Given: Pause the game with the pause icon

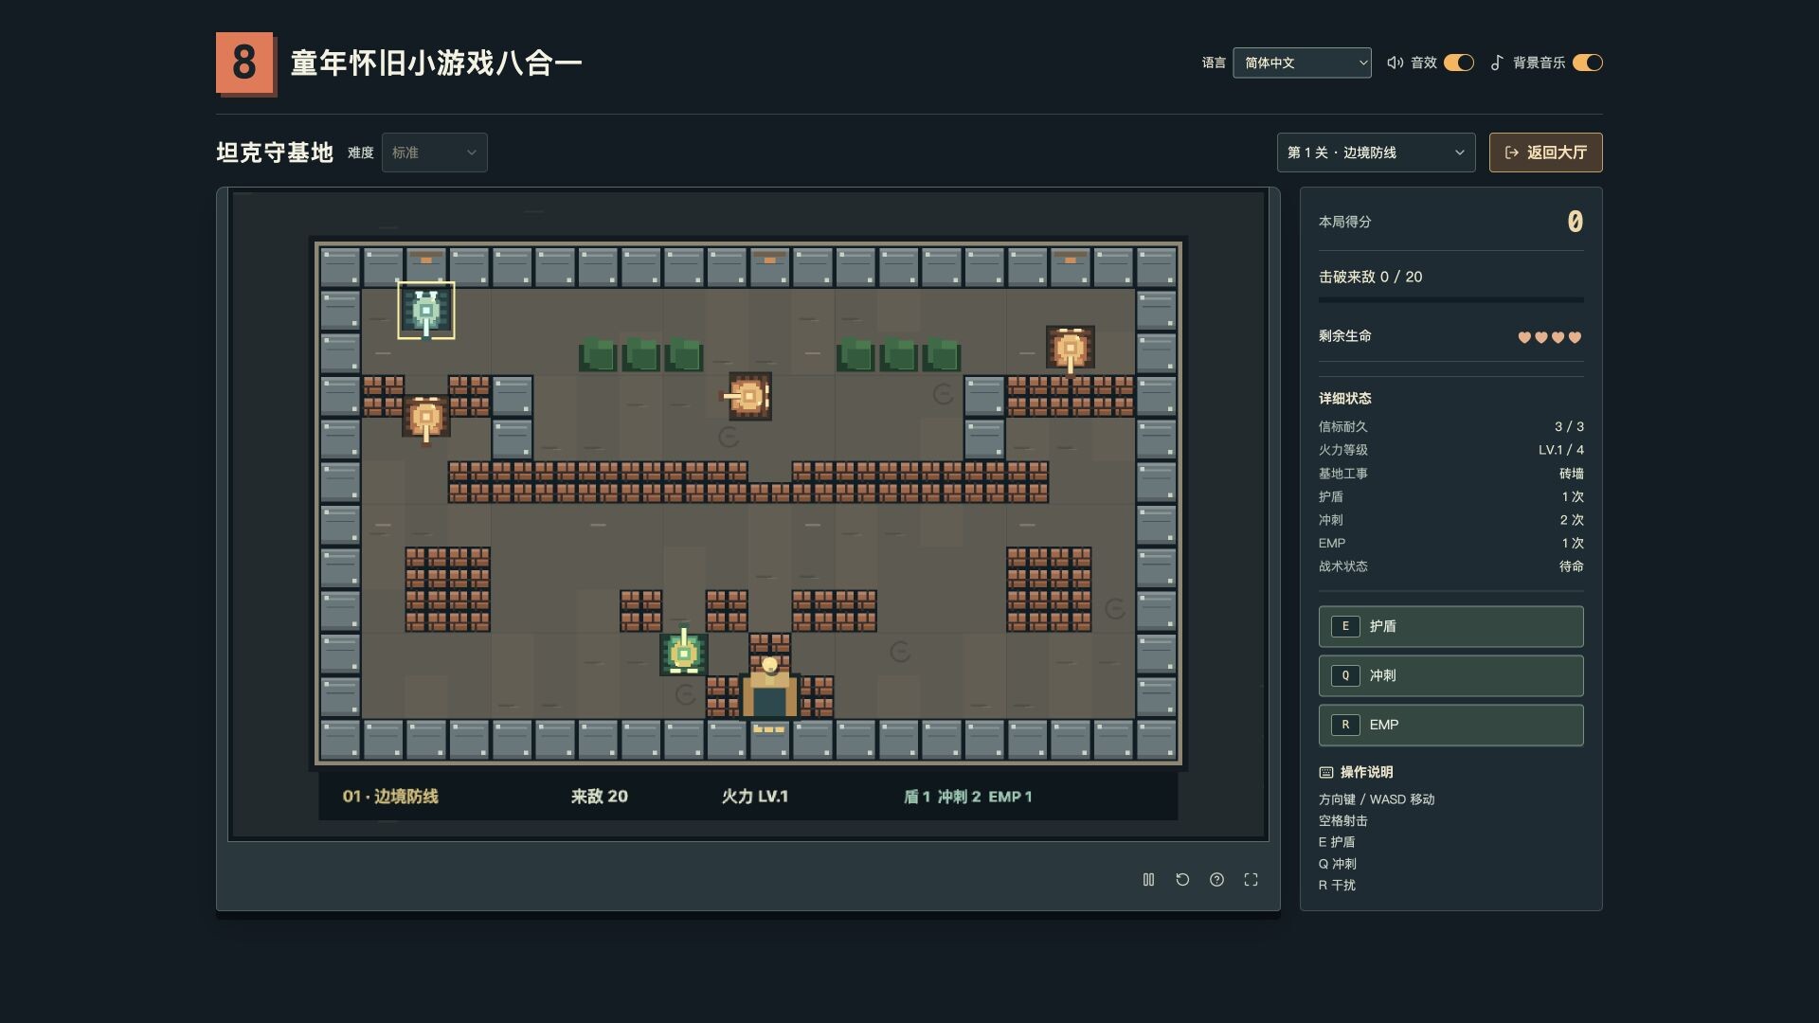Looking at the screenshot, I should click(1148, 880).
